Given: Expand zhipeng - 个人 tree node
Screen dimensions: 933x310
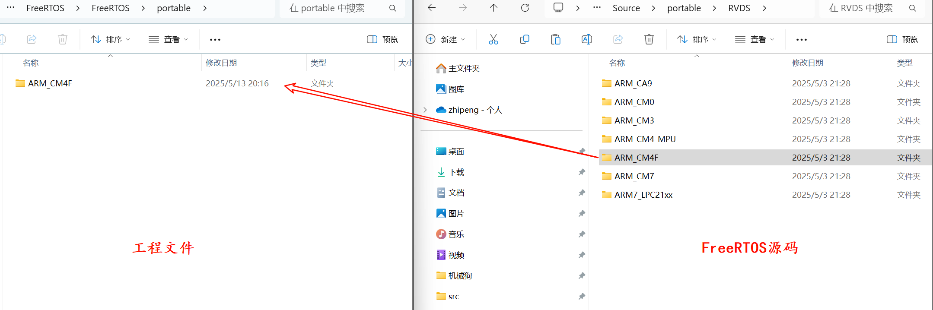Looking at the screenshot, I should (425, 110).
